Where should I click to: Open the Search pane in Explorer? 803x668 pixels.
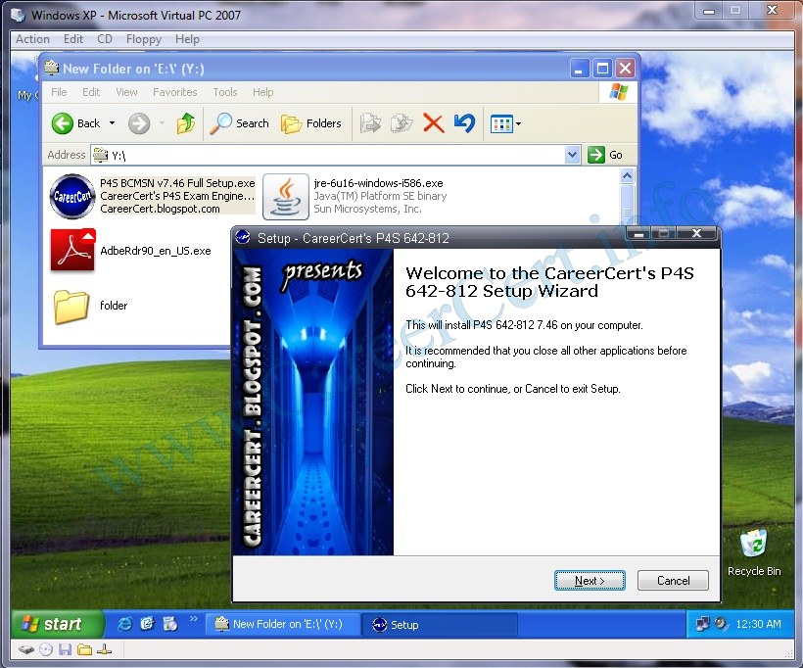(x=239, y=123)
